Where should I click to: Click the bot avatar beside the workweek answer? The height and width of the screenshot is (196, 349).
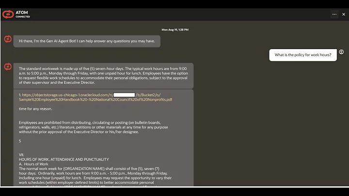pyautogui.click(x=8, y=66)
